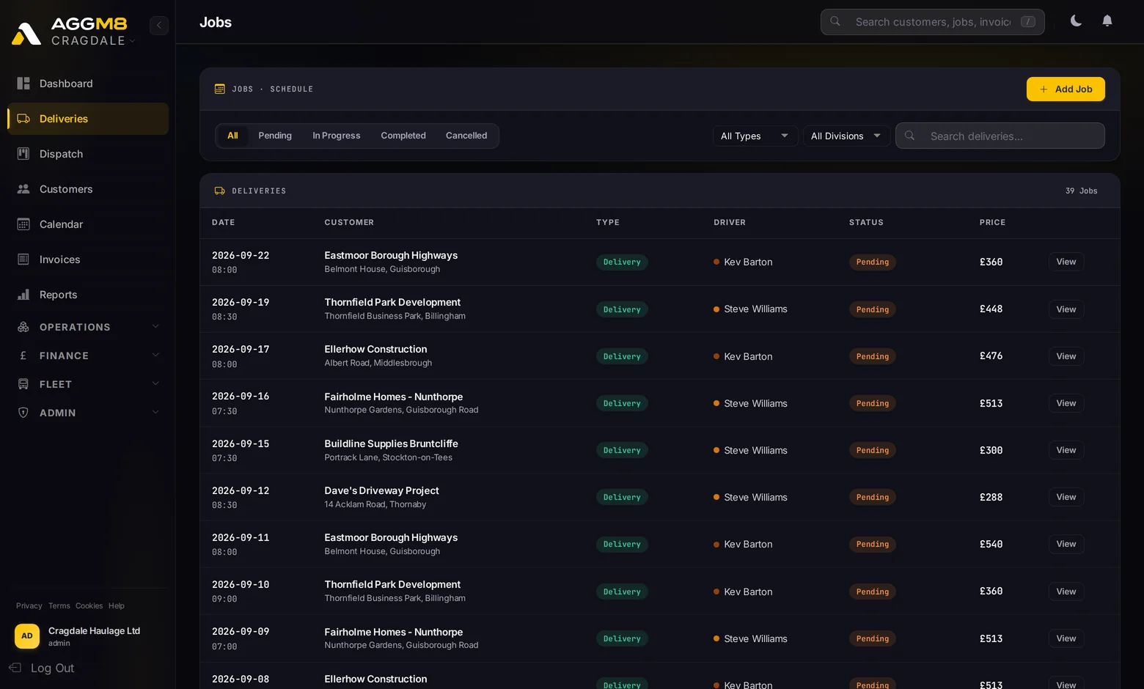Click the Add Job button
Viewport: 1144px width, 689px height.
coord(1066,89)
